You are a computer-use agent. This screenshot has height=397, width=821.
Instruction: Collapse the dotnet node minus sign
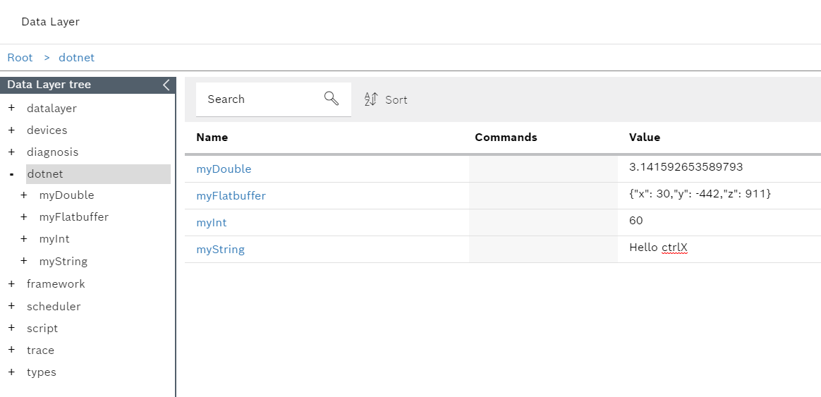tap(11, 174)
